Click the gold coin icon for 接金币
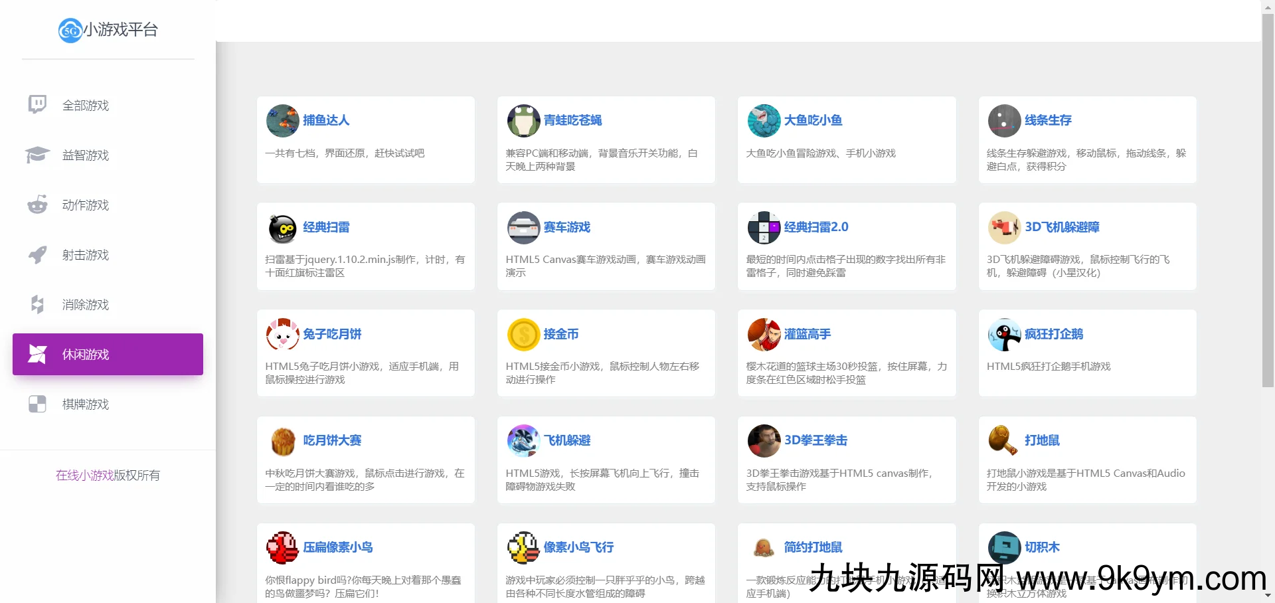The height and width of the screenshot is (603, 1275). (x=523, y=335)
